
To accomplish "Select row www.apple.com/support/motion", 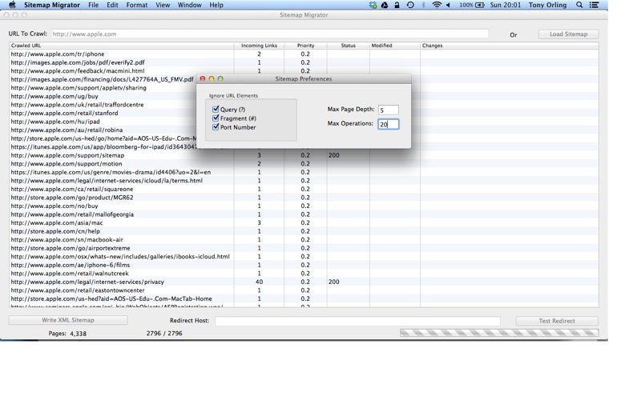I will [304, 164].
